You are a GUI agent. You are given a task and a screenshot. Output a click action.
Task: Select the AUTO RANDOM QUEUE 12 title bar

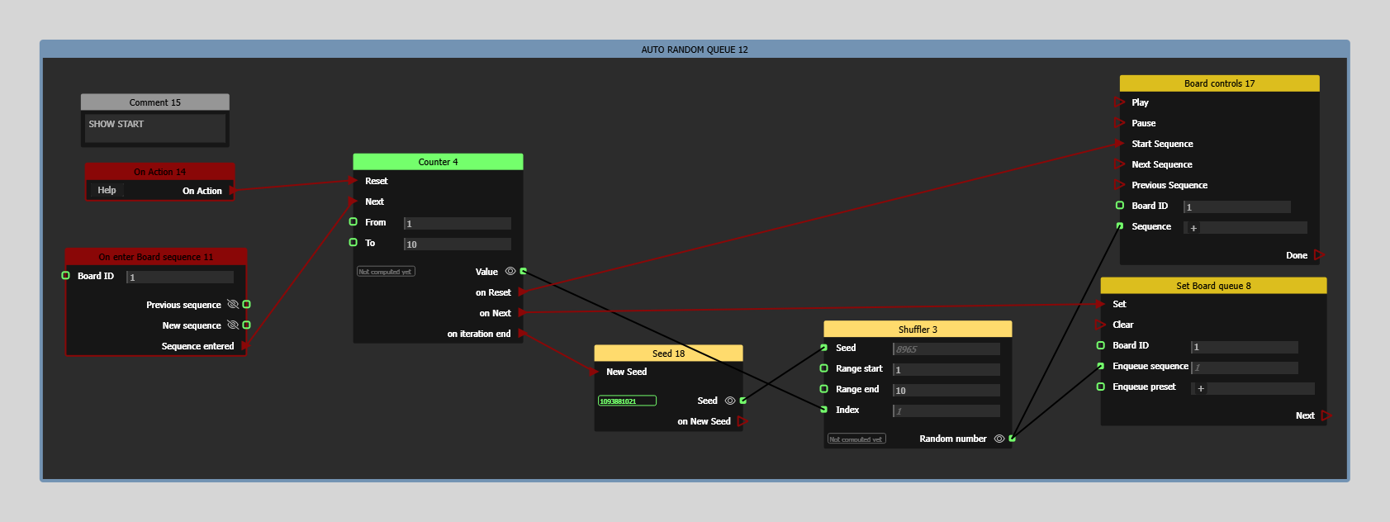point(695,50)
